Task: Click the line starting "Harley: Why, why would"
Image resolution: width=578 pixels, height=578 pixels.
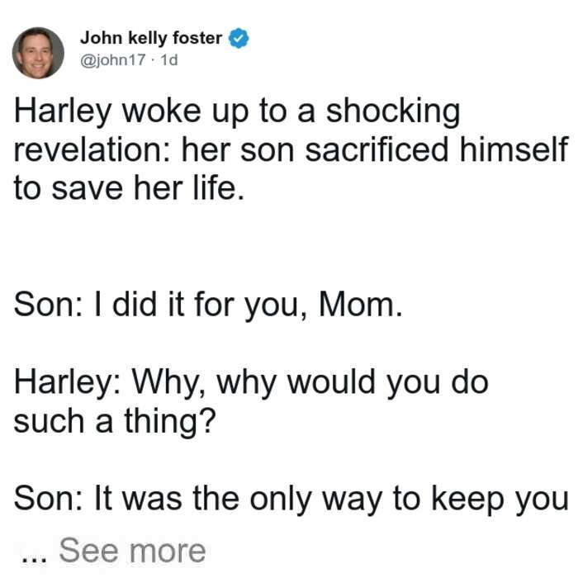Action: click(x=251, y=382)
